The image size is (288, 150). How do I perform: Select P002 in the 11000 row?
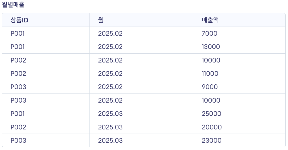[46, 73]
